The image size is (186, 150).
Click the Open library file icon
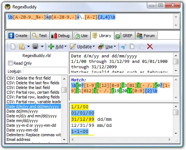point(22,46)
